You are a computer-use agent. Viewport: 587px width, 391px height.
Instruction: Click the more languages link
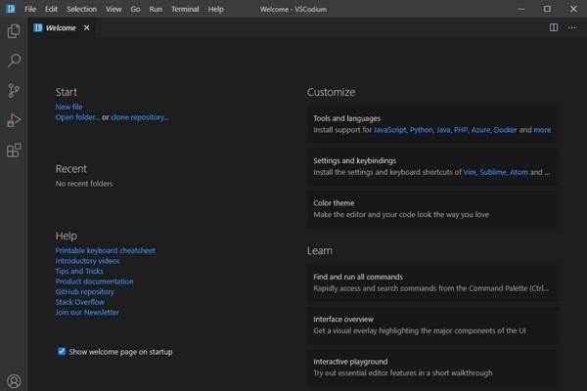(x=542, y=130)
